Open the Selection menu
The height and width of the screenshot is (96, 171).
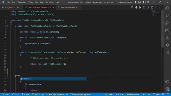[x=22, y=2]
